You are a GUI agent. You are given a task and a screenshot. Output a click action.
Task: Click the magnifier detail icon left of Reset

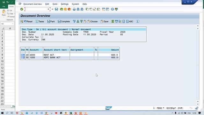pos(22,21)
